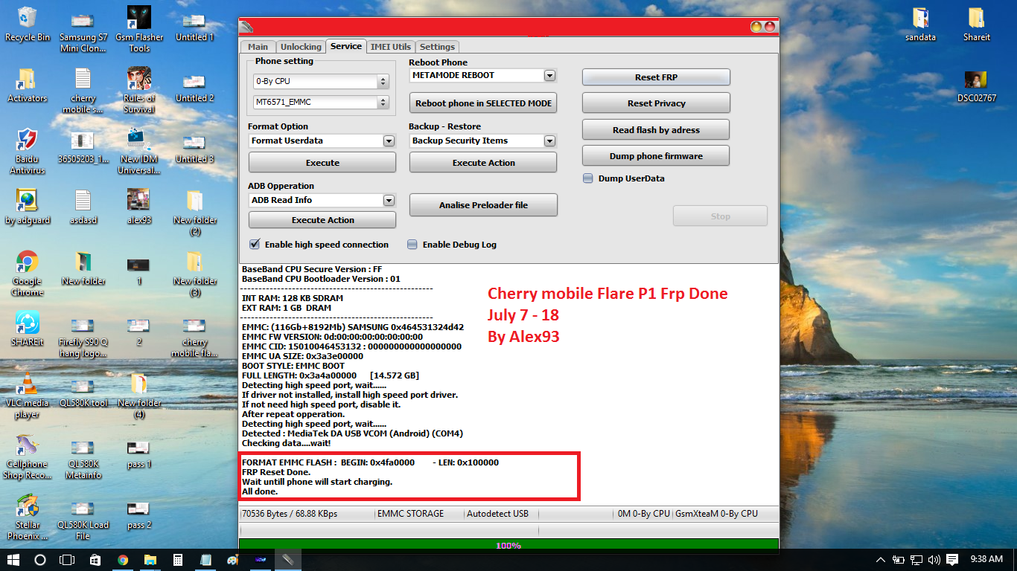Click the Autodetect USB status entry
Screen dimensions: 1017x571
point(497,514)
